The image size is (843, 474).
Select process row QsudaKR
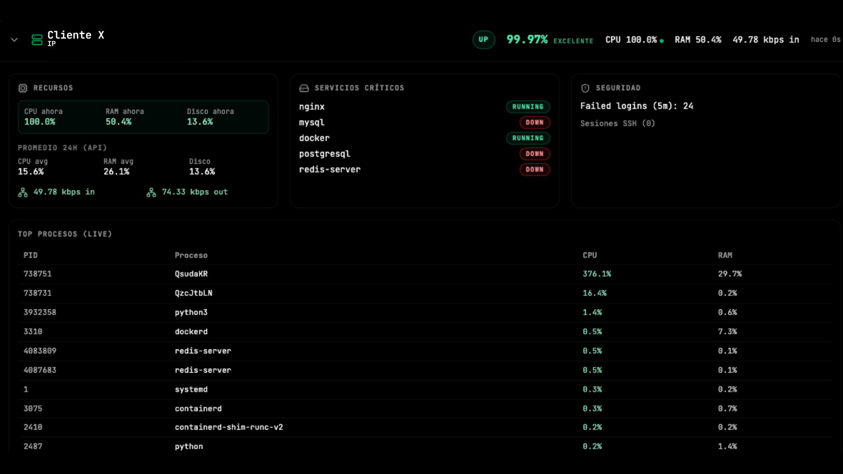coord(425,274)
